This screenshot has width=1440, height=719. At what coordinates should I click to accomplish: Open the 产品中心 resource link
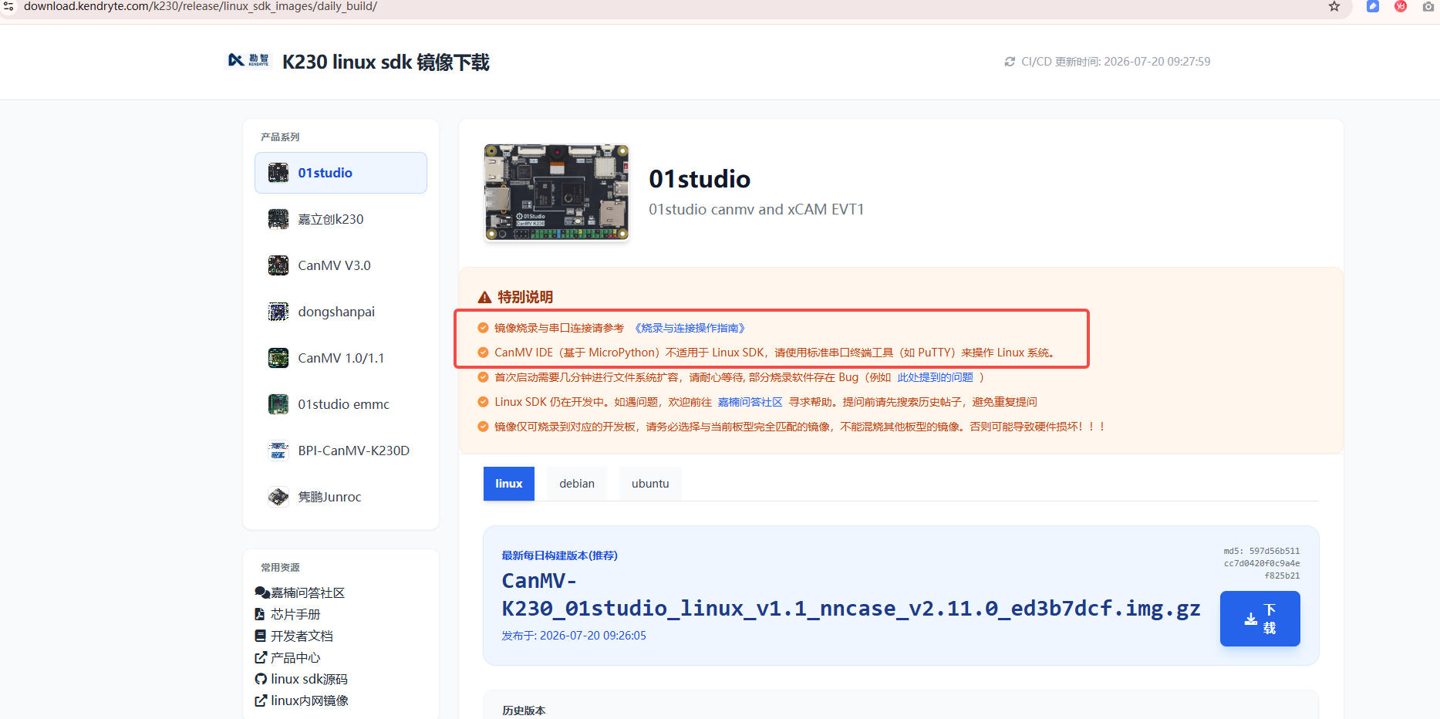point(295,657)
